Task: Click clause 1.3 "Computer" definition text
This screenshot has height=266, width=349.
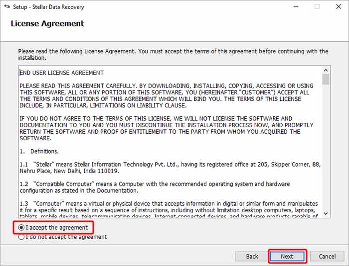Action: [169, 210]
